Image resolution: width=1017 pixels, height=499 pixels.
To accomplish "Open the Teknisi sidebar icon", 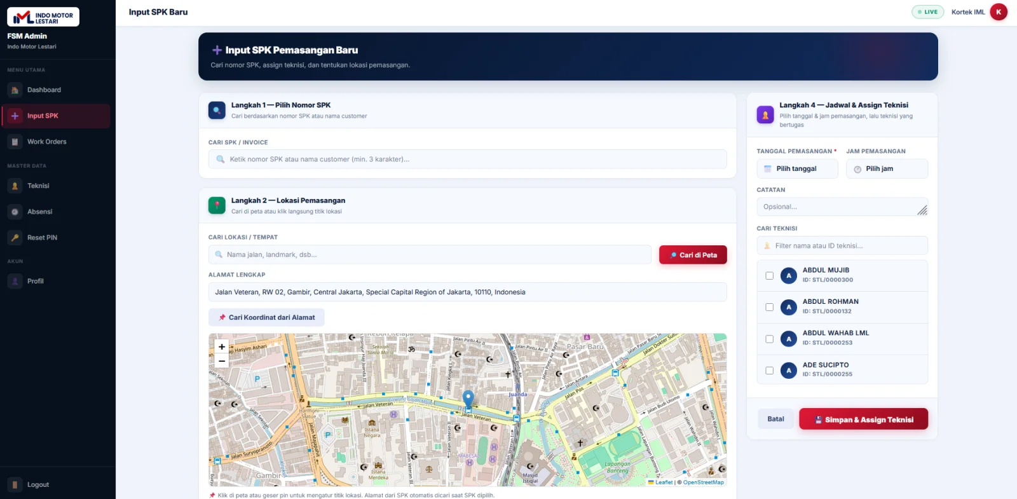I will coord(15,186).
